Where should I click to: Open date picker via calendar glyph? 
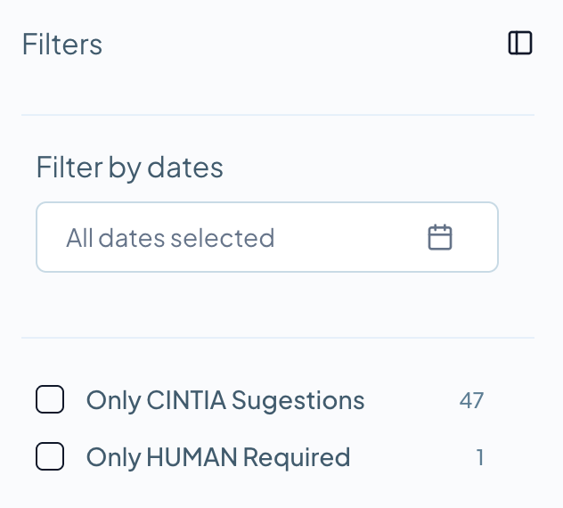[440, 237]
